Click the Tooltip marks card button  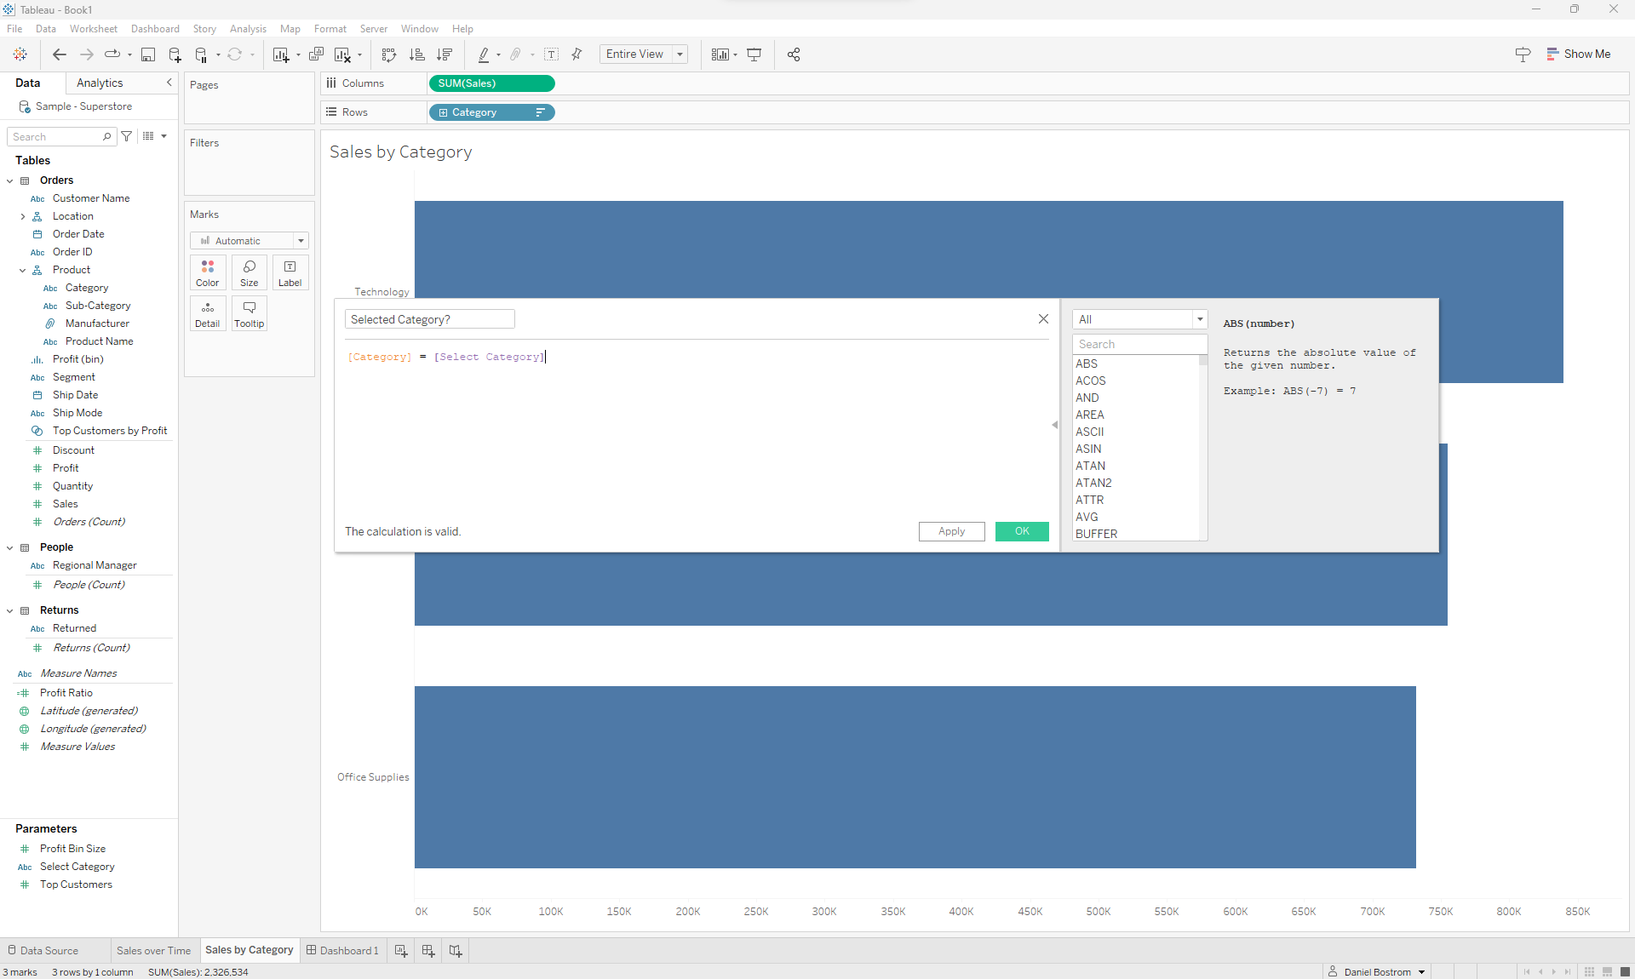(249, 313)
